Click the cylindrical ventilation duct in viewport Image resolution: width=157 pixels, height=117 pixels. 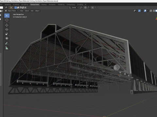tap(117, 67)
